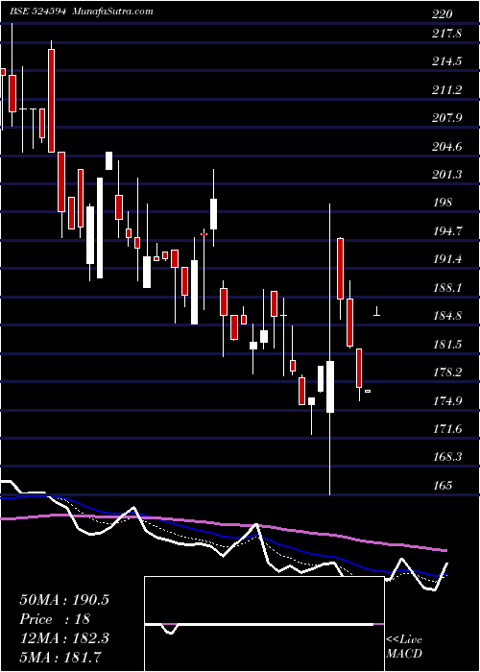The height and width of the screenshot is (672, 480).
Task: Click inside the Live MACD indicator box
Action: coord(264,624)
